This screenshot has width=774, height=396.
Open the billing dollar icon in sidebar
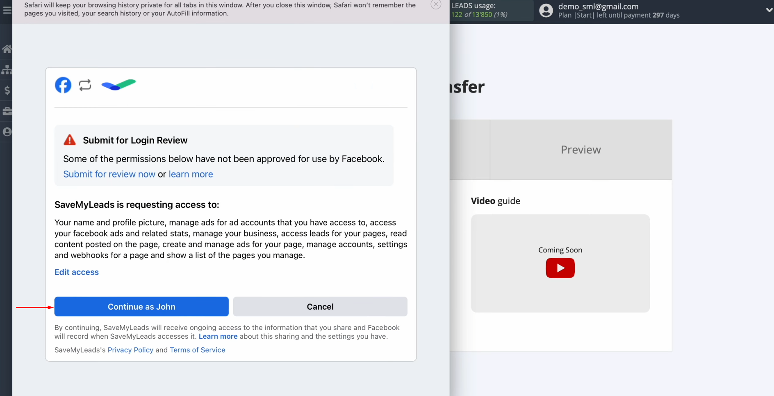coord(7,90)
